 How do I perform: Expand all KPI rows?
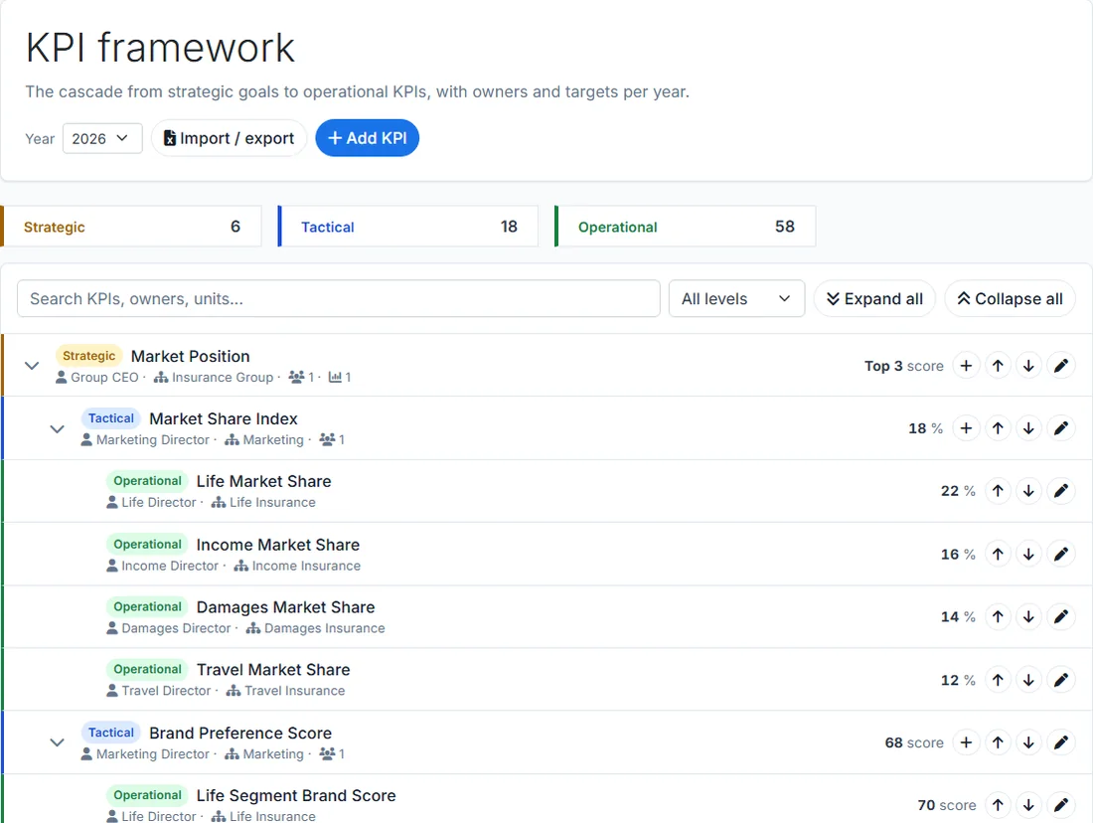(x=874, y=298)
